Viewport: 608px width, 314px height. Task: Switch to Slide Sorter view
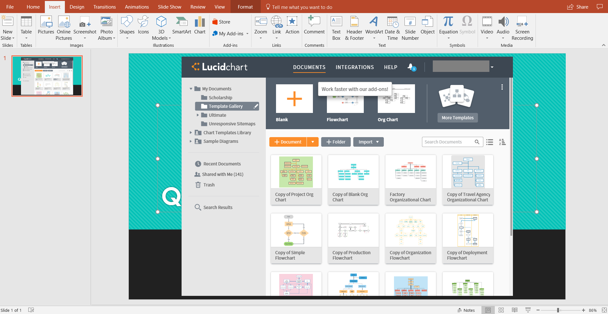point(501,310)
